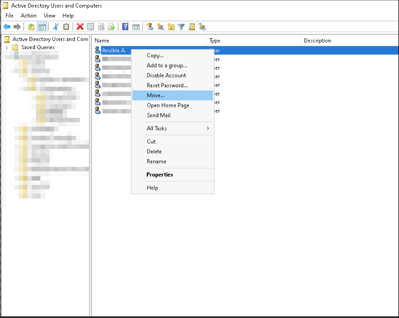Select Active Directory Users and Computers root node
Image resolution: width=399 pixels, height=318 pixels.
[x=50, y=39]
